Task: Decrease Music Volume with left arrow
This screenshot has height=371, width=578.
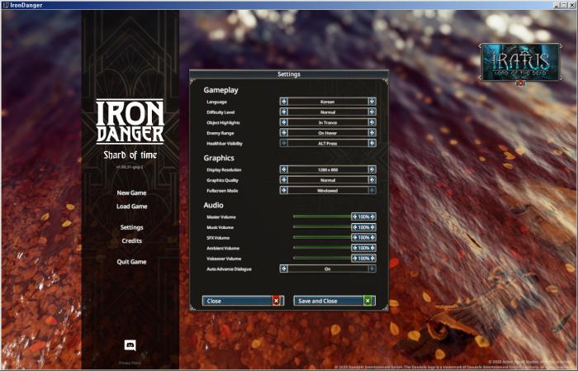Action: [355, 227]
